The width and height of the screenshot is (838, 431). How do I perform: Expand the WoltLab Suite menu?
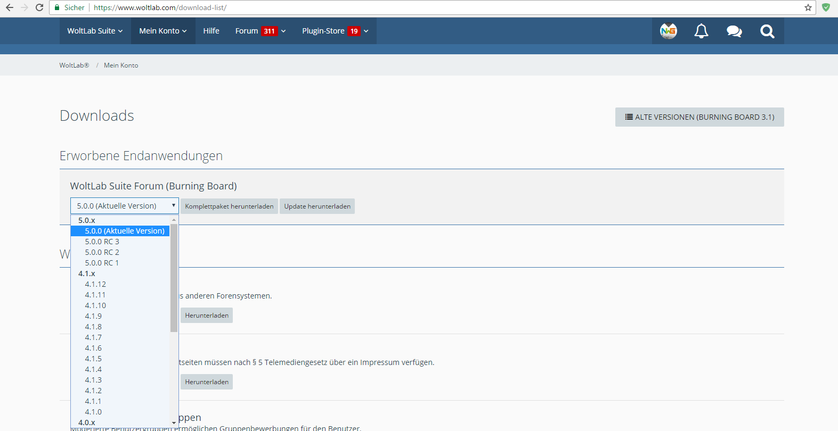(95, 31)
